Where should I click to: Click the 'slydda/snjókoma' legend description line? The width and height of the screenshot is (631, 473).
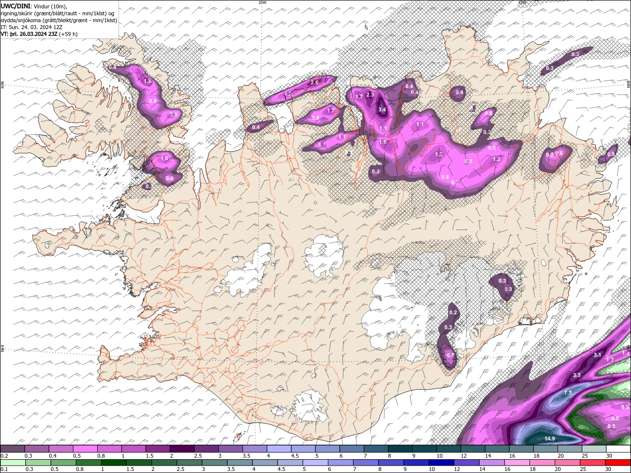click(59, 20)
